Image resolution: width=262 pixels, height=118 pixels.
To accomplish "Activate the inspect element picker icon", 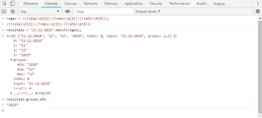I will pos(4,4).
